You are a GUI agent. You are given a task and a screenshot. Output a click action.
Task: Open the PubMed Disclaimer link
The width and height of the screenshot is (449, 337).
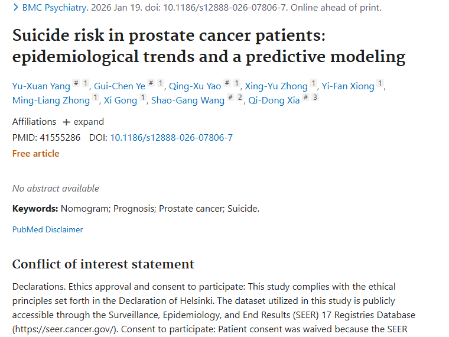(x=48, y=229)
